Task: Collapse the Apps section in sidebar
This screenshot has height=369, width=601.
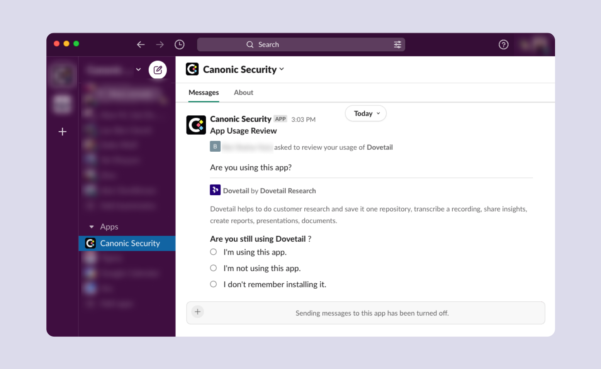Action: click(92, 227)
